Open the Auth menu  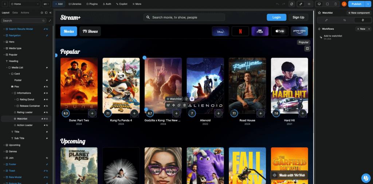(x=107, y=4)
